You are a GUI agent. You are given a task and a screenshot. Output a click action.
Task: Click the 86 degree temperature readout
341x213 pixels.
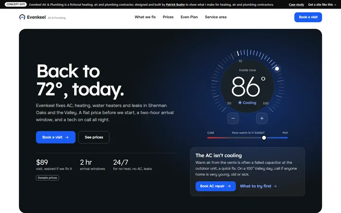pyautogui.click(x=248, y=87)
